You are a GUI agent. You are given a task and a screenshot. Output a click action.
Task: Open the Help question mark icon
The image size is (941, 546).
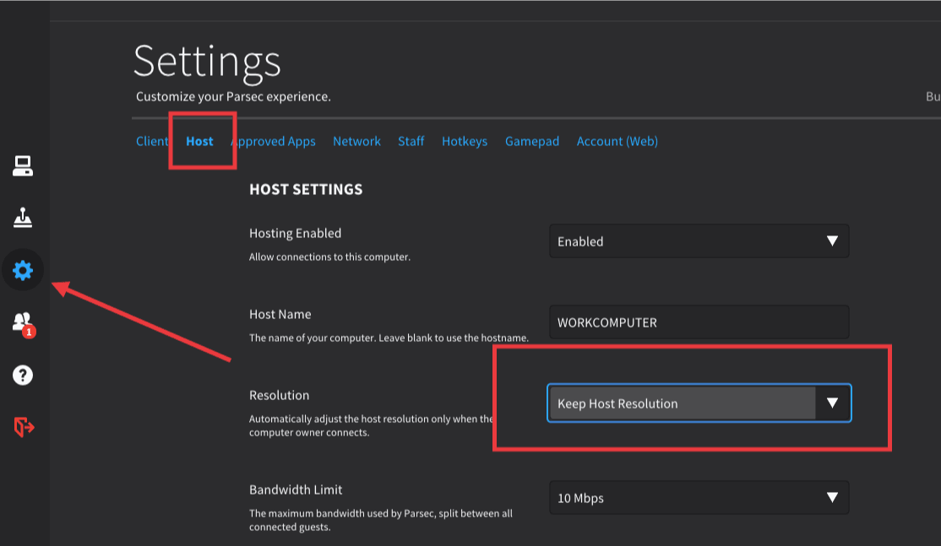(23, 375)
